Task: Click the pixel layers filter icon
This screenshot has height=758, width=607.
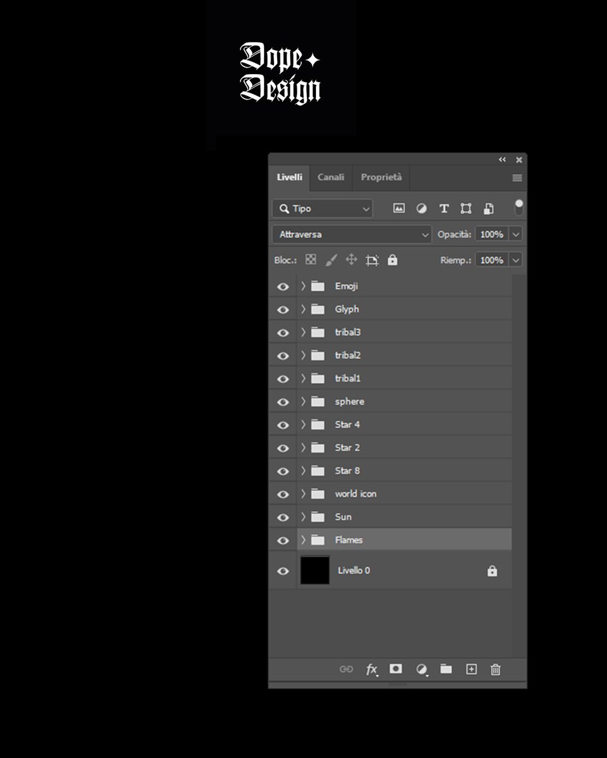Action: click(399, 208)
